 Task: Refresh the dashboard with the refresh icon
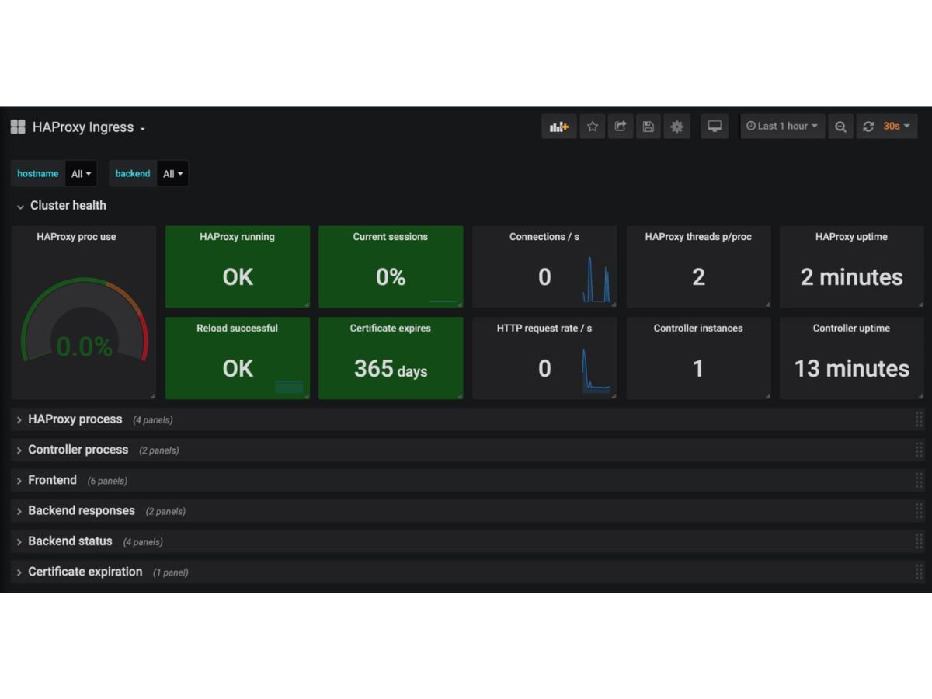coord(868,127)
